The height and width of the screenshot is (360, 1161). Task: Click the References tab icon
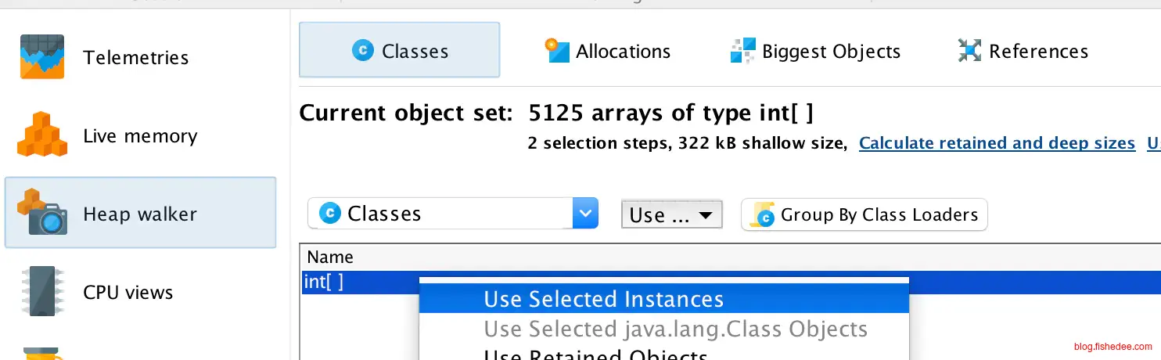pos(969,51)
